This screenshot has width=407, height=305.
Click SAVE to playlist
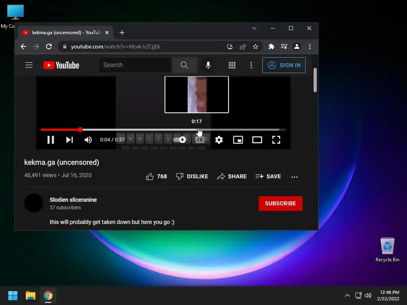pyautogui.click(x=268, y=177)
